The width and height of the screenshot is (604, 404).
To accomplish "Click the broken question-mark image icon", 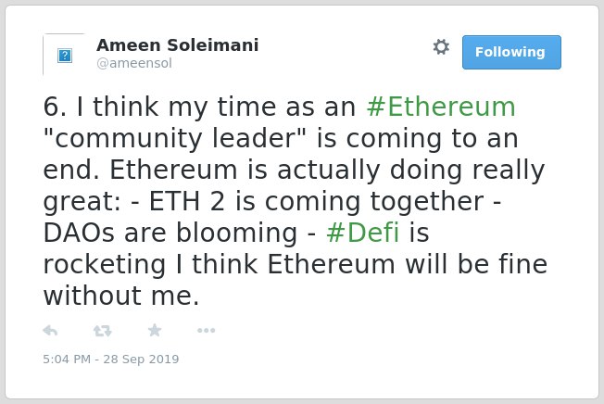I will (x=65, y=56).
